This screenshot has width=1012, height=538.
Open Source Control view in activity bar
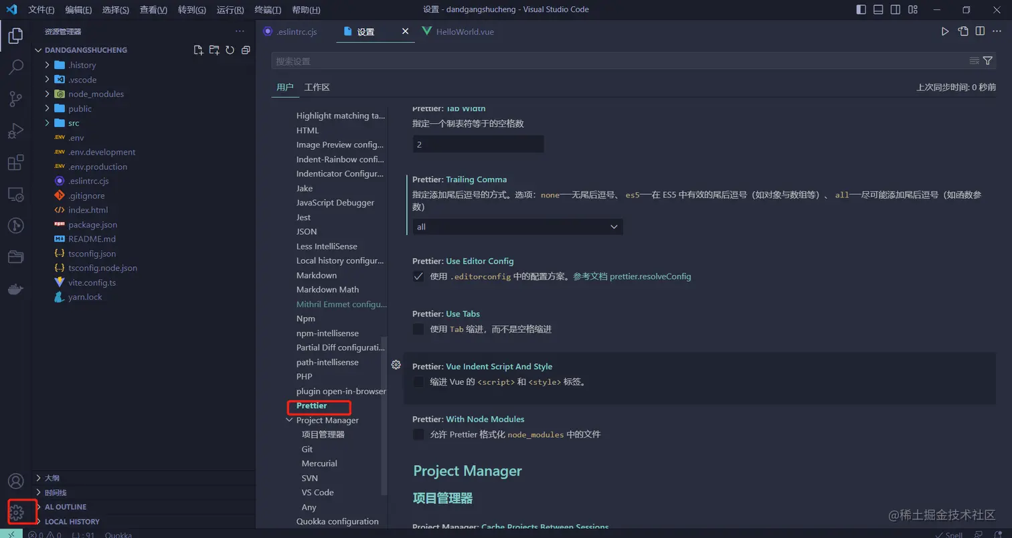(15, 100)
